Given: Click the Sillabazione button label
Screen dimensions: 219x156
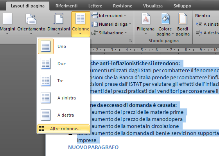Looking at the screenshot, I should coord(111,33).
